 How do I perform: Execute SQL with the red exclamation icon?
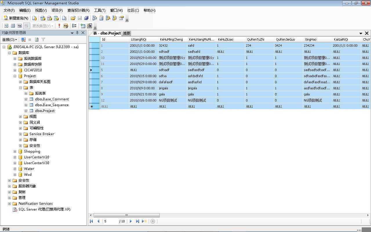point(59,26)
